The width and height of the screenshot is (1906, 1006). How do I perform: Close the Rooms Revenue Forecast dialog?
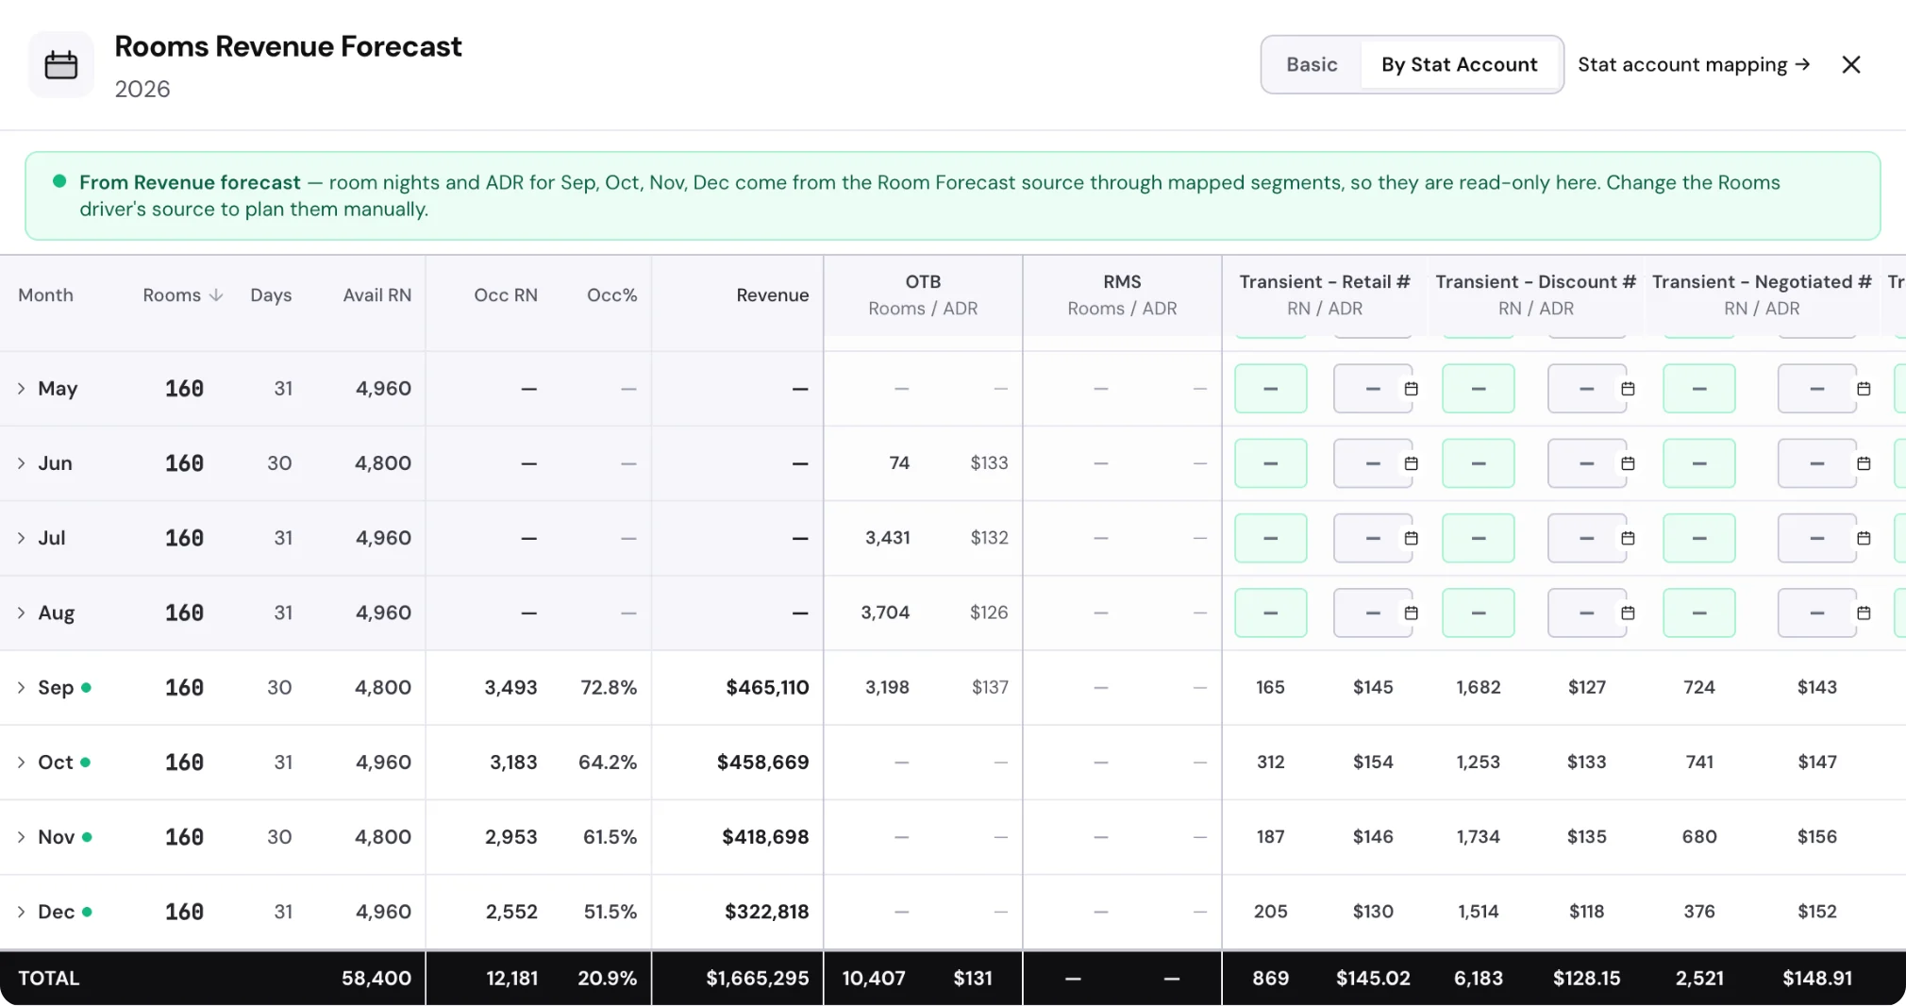click(x=1851, y=64)
